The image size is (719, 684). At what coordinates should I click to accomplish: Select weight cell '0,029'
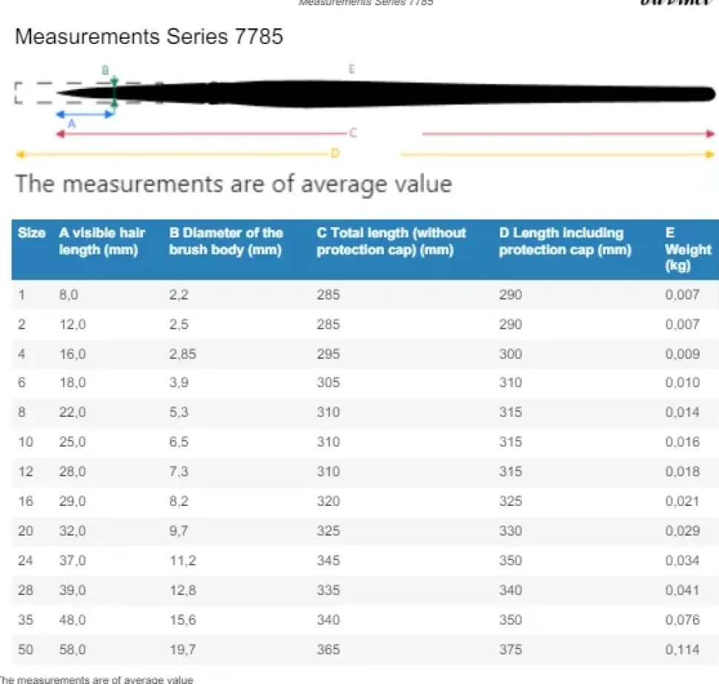(x=683, y=531)
